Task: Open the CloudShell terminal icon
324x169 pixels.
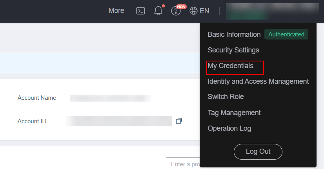Action: (140, 11)
